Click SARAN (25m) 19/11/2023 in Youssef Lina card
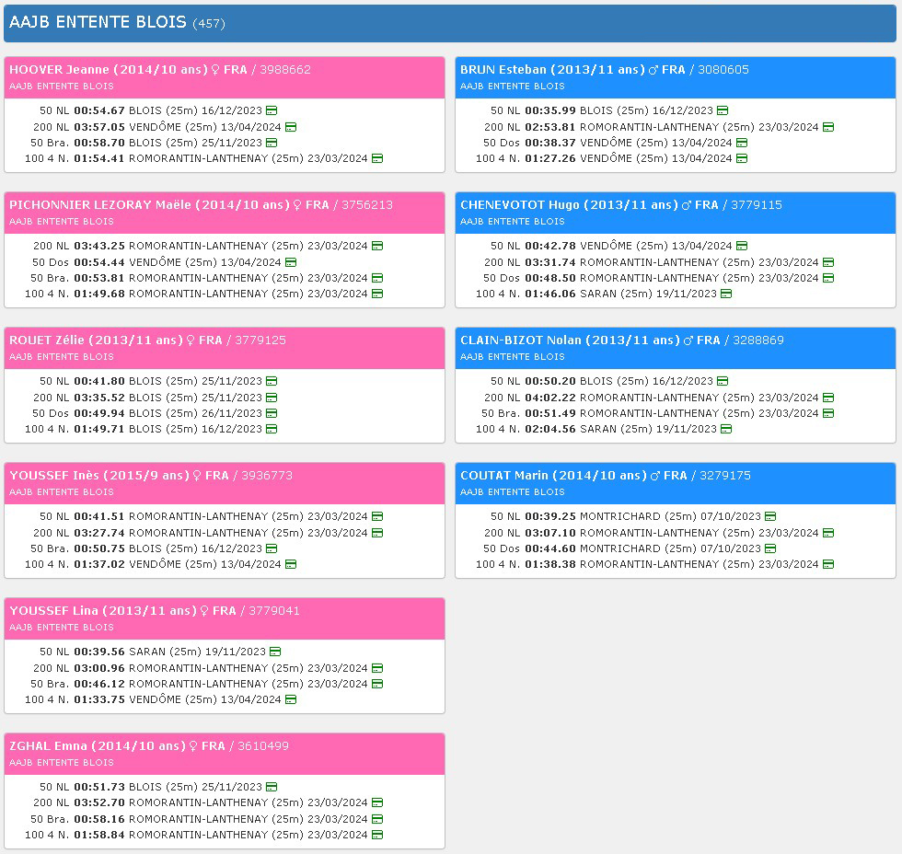Screen dimensions: 902x854 tap(197, 652)
